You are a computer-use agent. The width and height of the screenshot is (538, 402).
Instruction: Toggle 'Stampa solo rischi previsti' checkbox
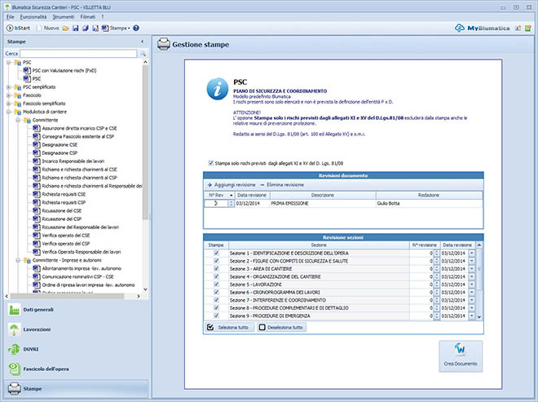[212, 162]
